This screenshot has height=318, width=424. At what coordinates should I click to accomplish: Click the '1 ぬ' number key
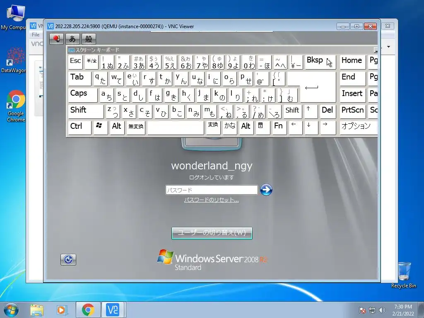[108, 62]
